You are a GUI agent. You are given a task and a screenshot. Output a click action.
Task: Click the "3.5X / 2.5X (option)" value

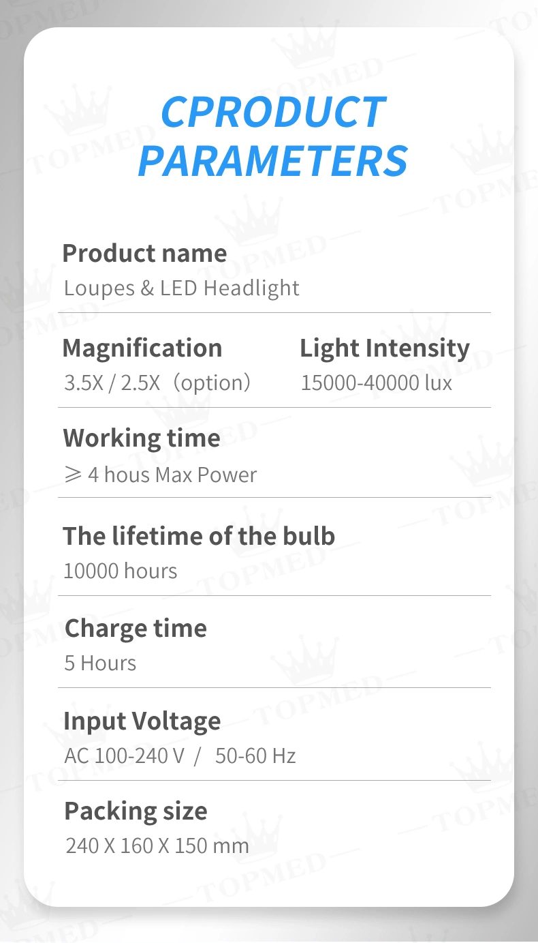point(158,383)
